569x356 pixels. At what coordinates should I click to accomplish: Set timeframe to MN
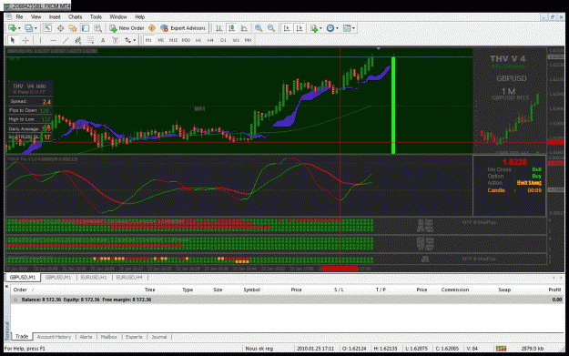248,40
